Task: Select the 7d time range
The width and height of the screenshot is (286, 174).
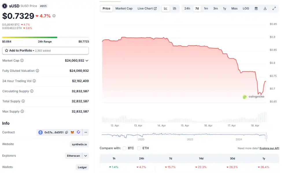Action: coord(197,8)
